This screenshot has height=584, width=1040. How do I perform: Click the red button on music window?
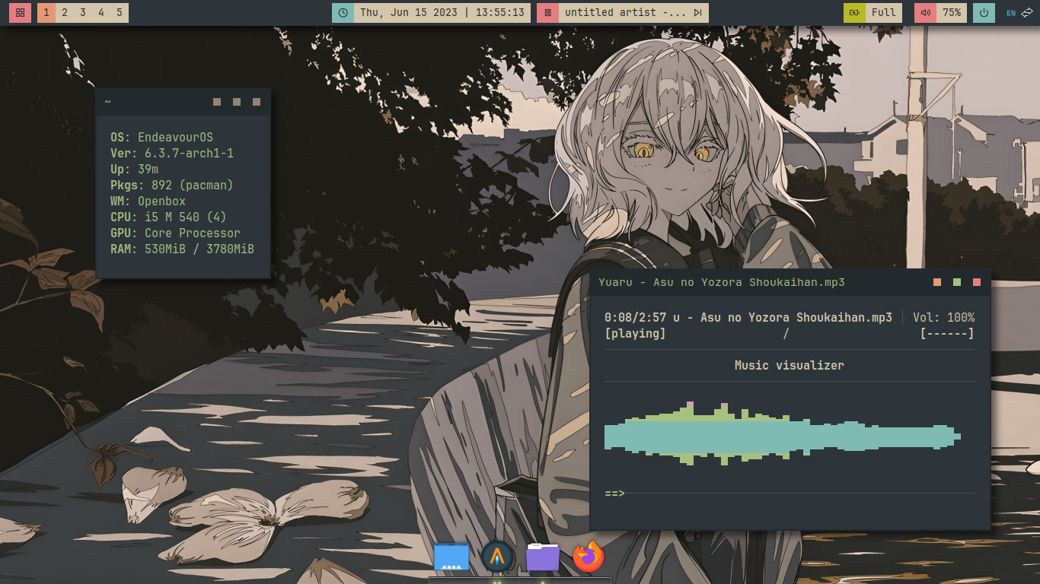pos(977,282)
